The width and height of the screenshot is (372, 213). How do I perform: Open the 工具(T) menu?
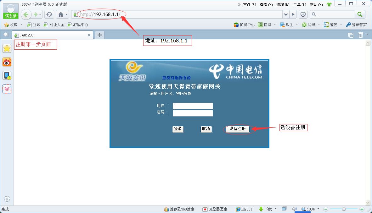300,4
